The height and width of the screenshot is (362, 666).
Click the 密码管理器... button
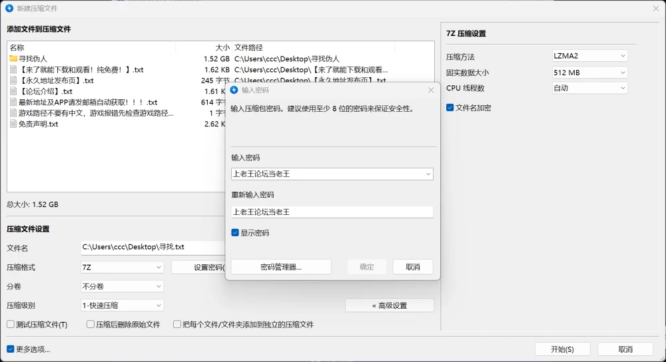coord(281,267)
